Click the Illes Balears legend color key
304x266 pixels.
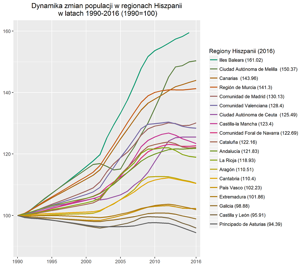(214, 60)
